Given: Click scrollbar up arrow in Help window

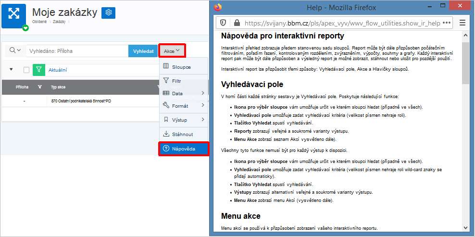Looking at the screenshot, I should pos(465,35).
